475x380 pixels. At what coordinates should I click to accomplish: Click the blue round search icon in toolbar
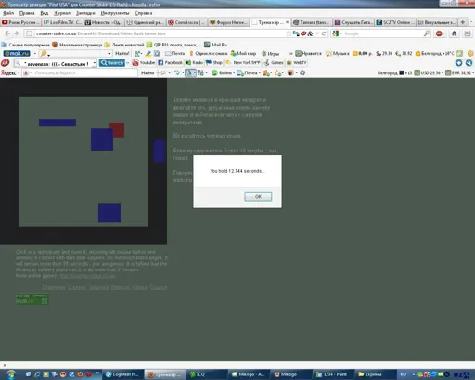click(x=469, y=63)
